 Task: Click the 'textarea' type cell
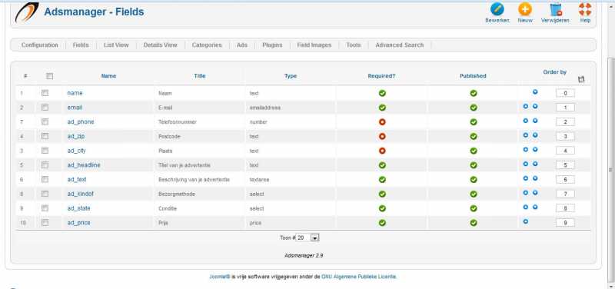[x=259, y=180]
